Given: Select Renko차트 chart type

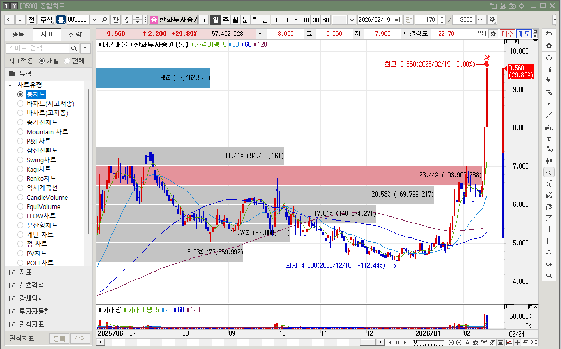Looking at the screenshot, I should point(20,178).
